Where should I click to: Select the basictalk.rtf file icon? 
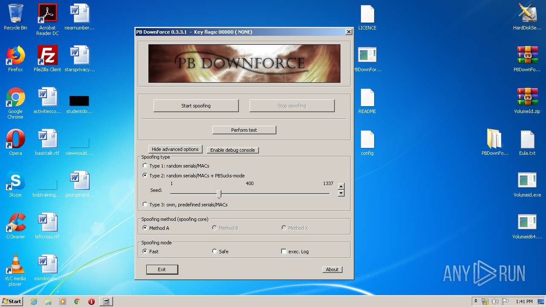[47, 142]
